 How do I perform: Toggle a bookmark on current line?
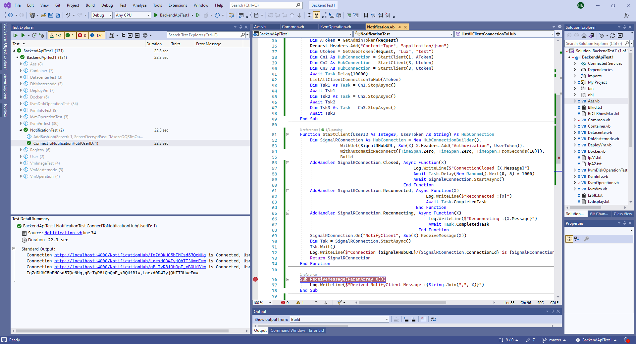point(366,15)
